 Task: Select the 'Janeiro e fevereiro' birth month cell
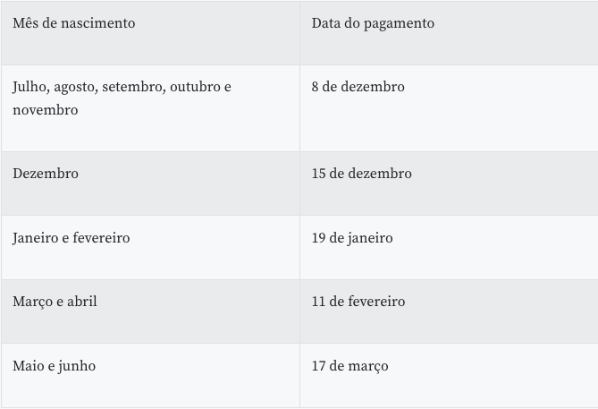72,238
